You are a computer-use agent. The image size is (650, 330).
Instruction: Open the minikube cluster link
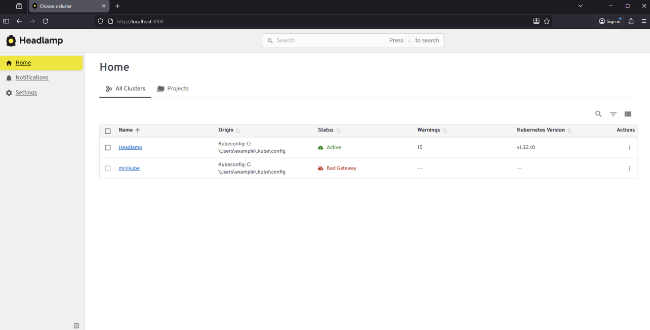pyautogui.click(x=129, y=168)
